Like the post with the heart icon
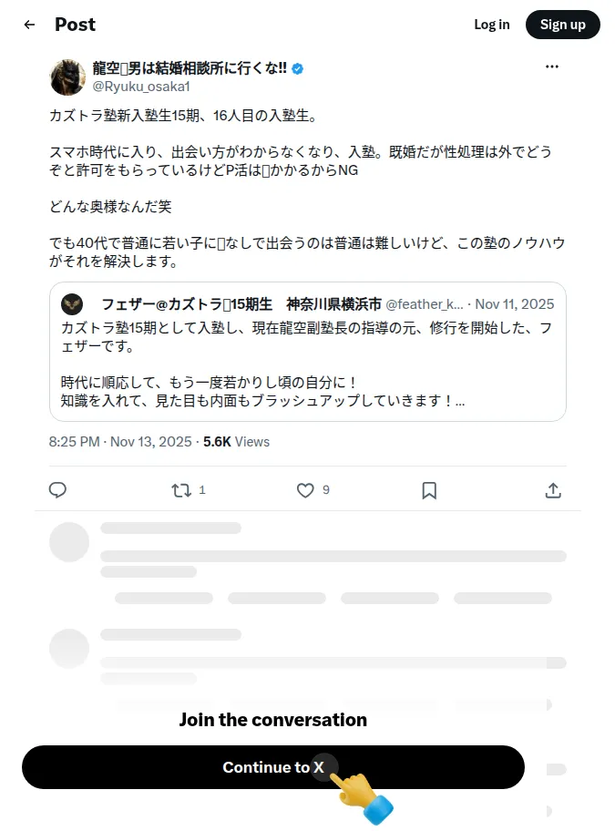This screenshot has height=831, width=615. (x=305, y=489)
